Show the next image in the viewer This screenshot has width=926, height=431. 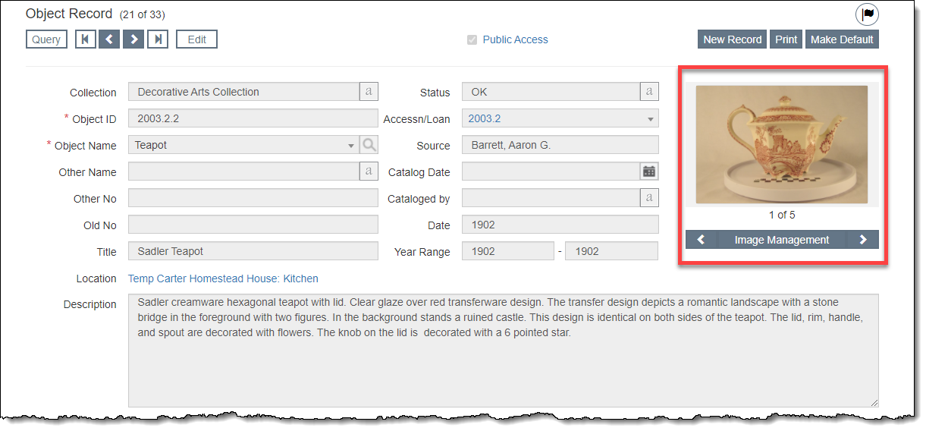(863, 240)
